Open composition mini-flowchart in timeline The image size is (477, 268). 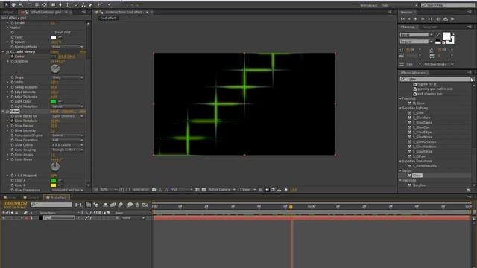click(x=78, y=205)
